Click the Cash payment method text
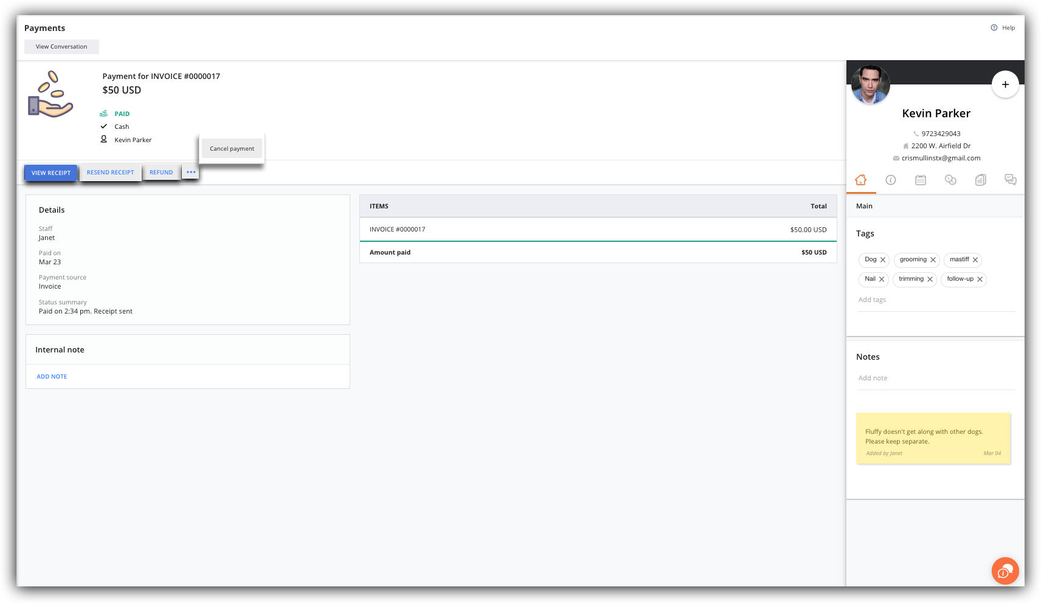Image resolution: width=1041 pixels, height=604 pixels. [122, 127]
